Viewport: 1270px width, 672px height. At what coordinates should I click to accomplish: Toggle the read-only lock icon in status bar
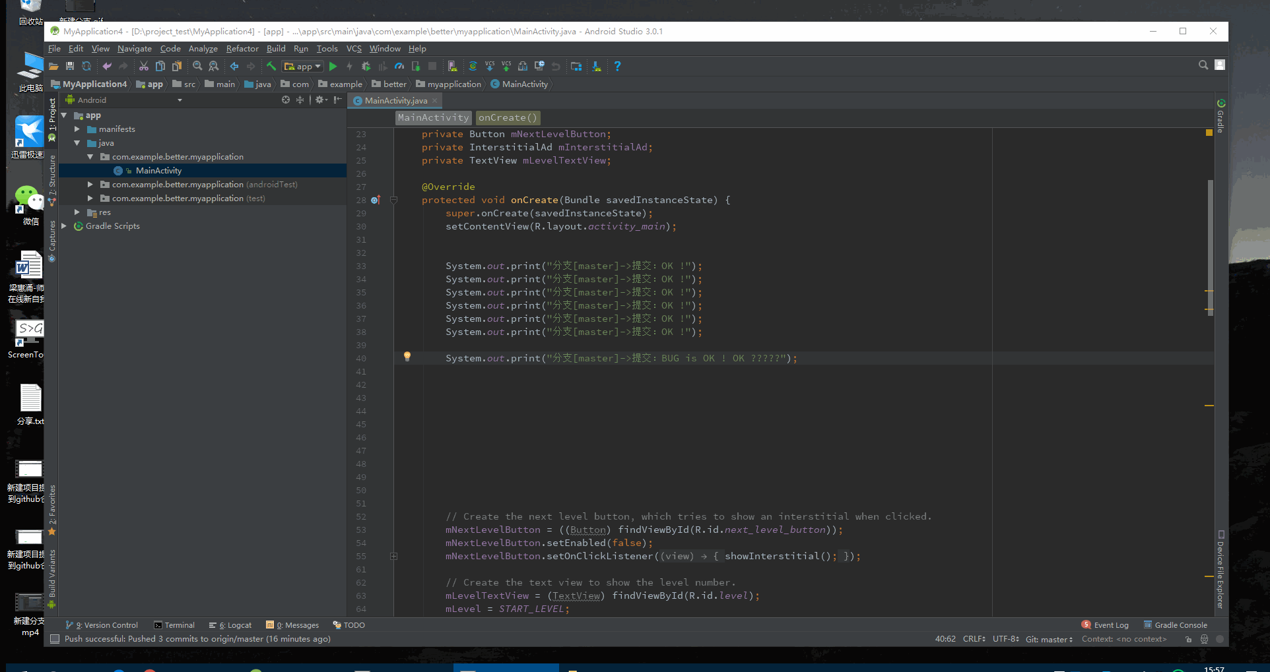tap(1188, 640)
